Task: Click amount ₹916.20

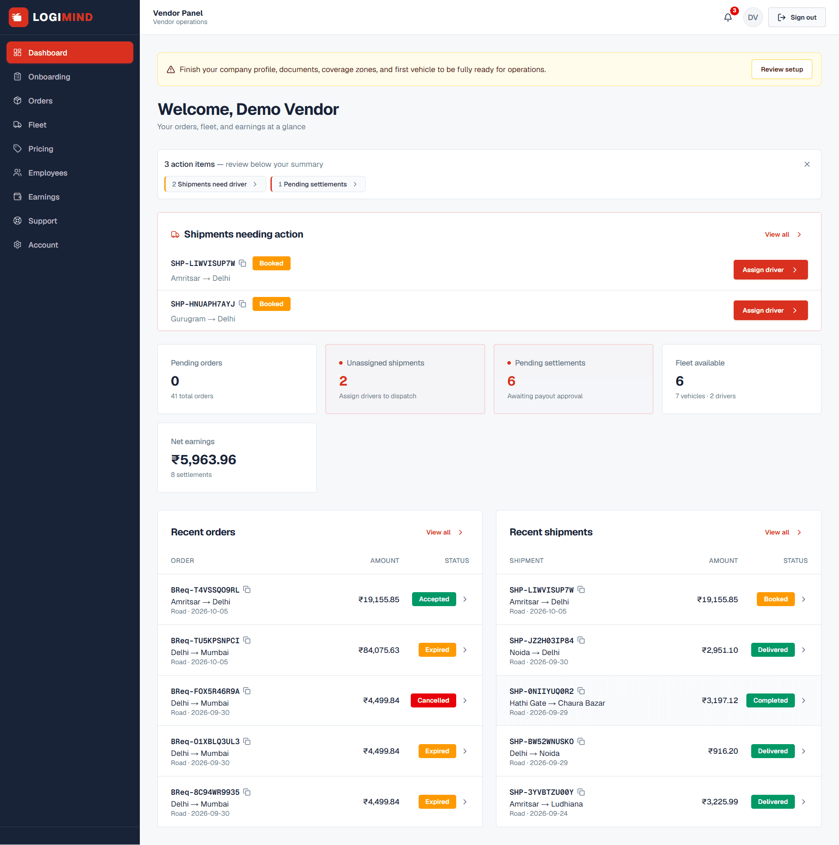Action: coord(723,751)
